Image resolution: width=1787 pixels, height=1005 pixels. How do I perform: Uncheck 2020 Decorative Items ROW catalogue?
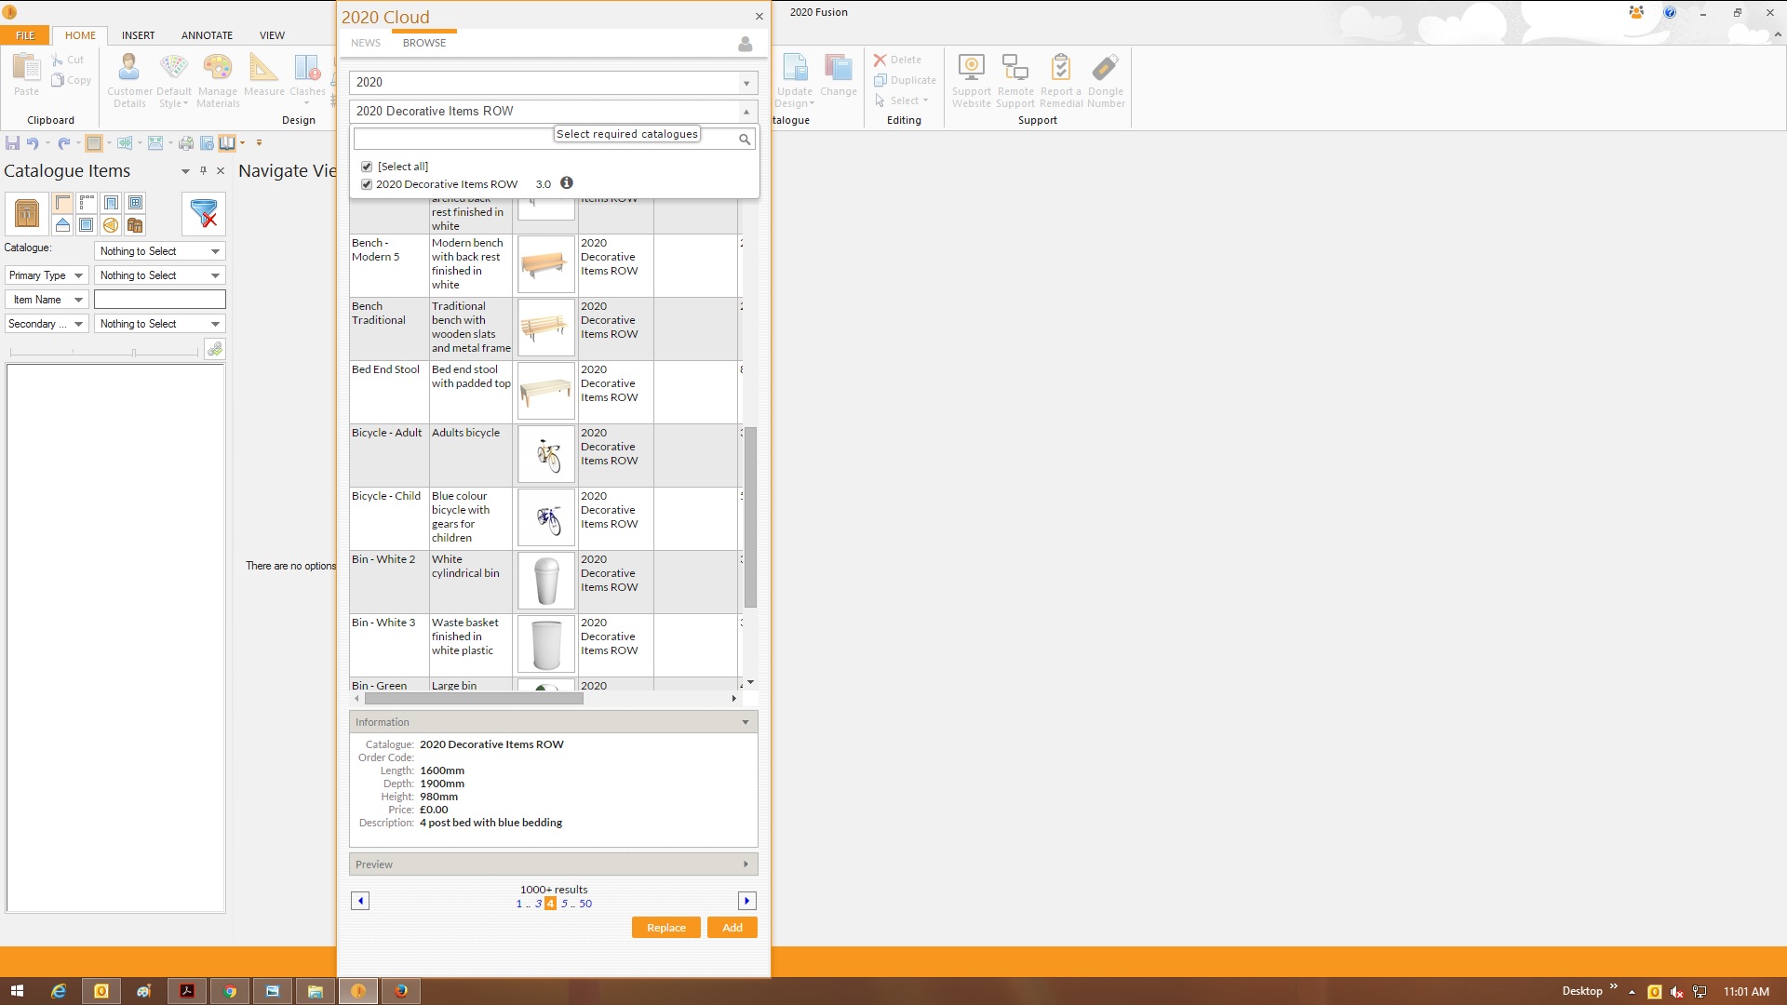point(367,184)
